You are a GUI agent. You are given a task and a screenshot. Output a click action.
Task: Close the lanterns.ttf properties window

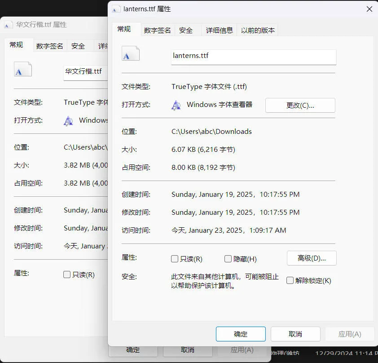tap(369, 9)
